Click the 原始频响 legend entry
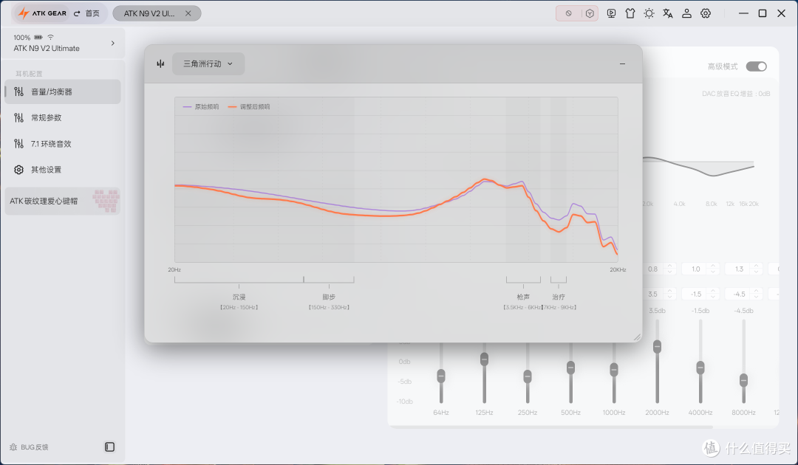798x465 pixels. click(201, 107)
